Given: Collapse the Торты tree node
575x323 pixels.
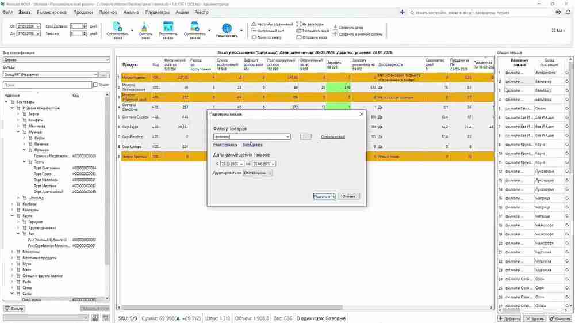Looking at the screenshot, I should (x=24, y=162).
